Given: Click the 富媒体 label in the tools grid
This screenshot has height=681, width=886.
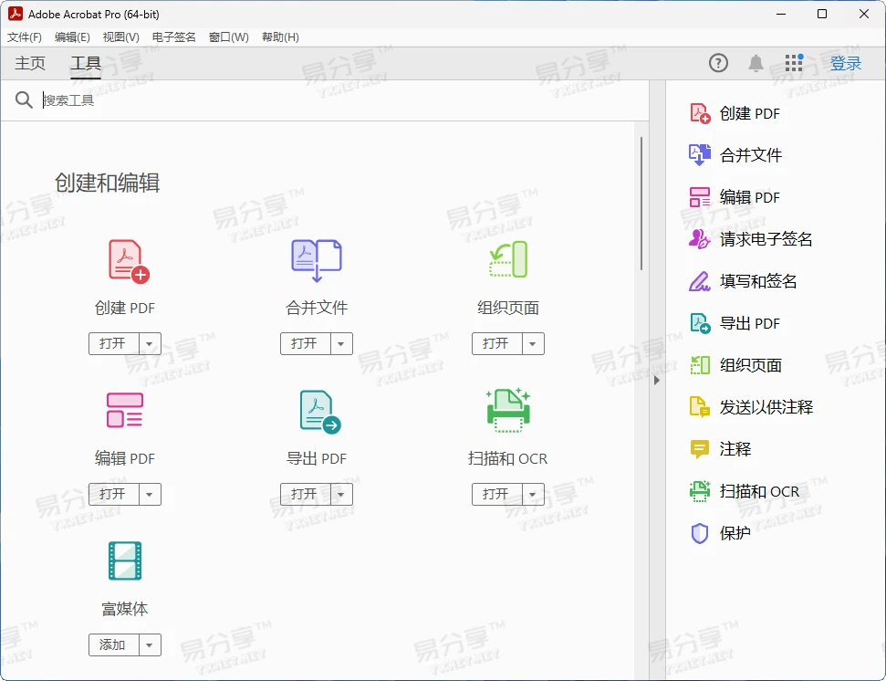Looking at the screenshot, I should (x=125, y=609).
